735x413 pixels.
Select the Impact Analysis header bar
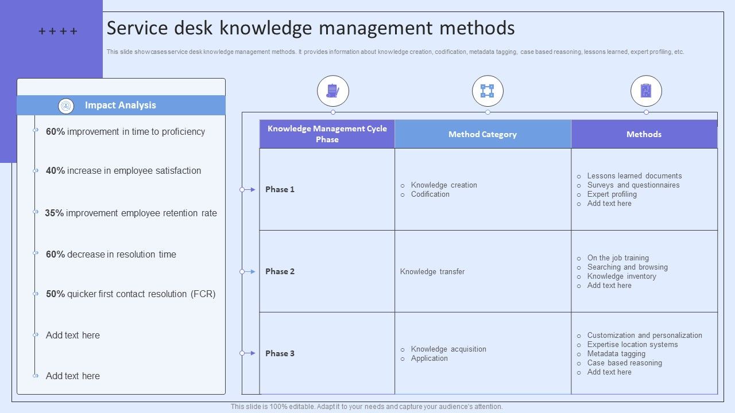121,105
